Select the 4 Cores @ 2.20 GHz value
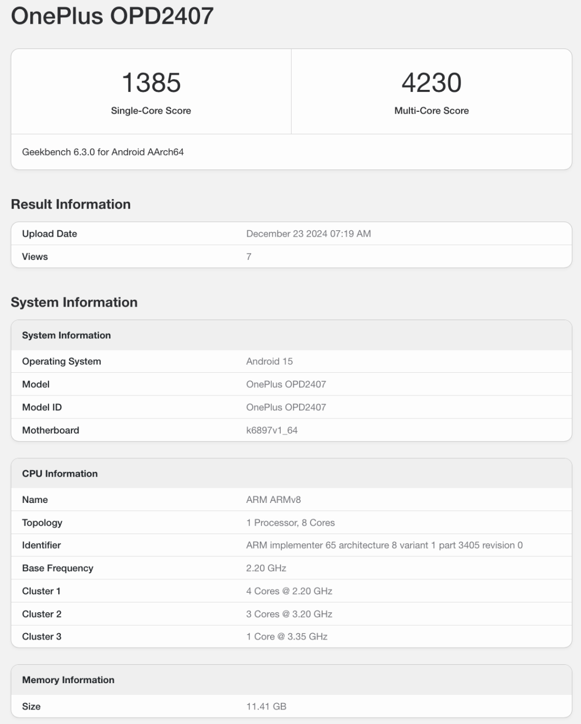The width and height of the screenshot is (581, 724). (x=289, y=591)
